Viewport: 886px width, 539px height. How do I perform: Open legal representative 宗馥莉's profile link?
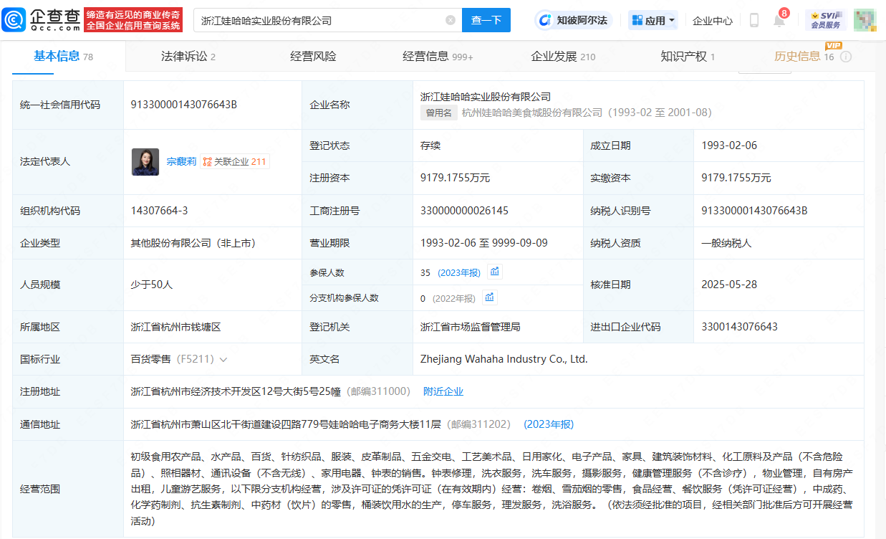pyautogui.click(x=181, y=162)
